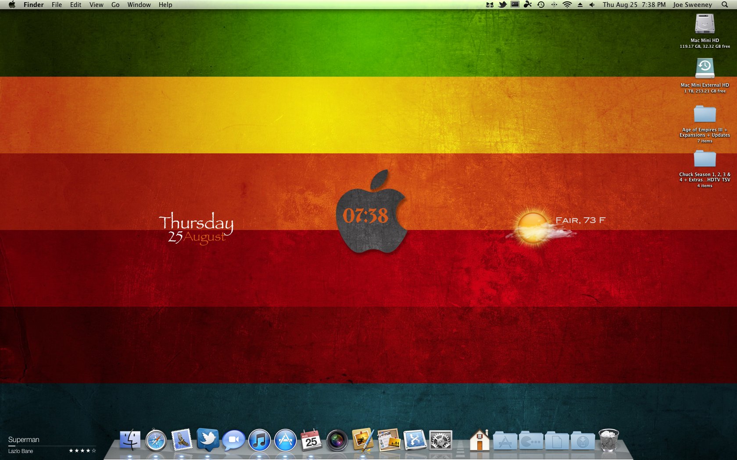737x460 pixels.
Task: Open Finder from the Dock
Action: 130,440
